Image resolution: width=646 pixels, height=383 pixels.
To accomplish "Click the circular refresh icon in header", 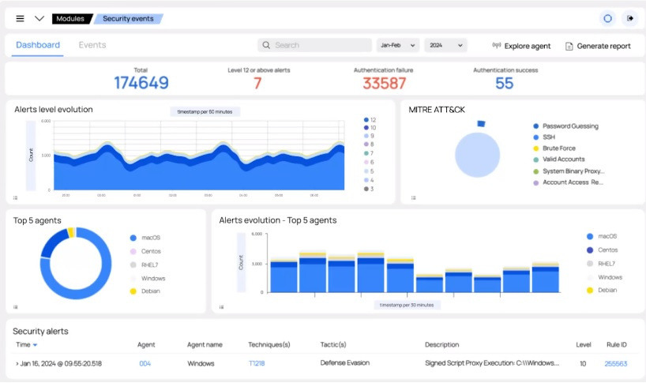I will point(607,18).
